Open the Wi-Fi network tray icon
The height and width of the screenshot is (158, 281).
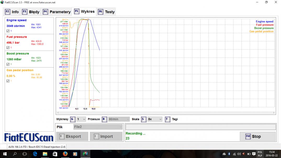tap(234, 154)
